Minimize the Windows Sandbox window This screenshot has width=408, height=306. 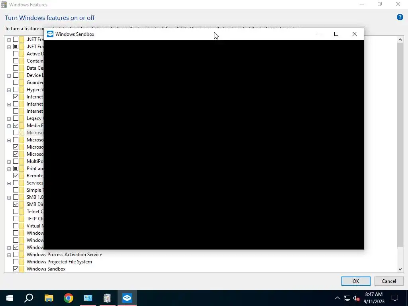click(318, 34)
